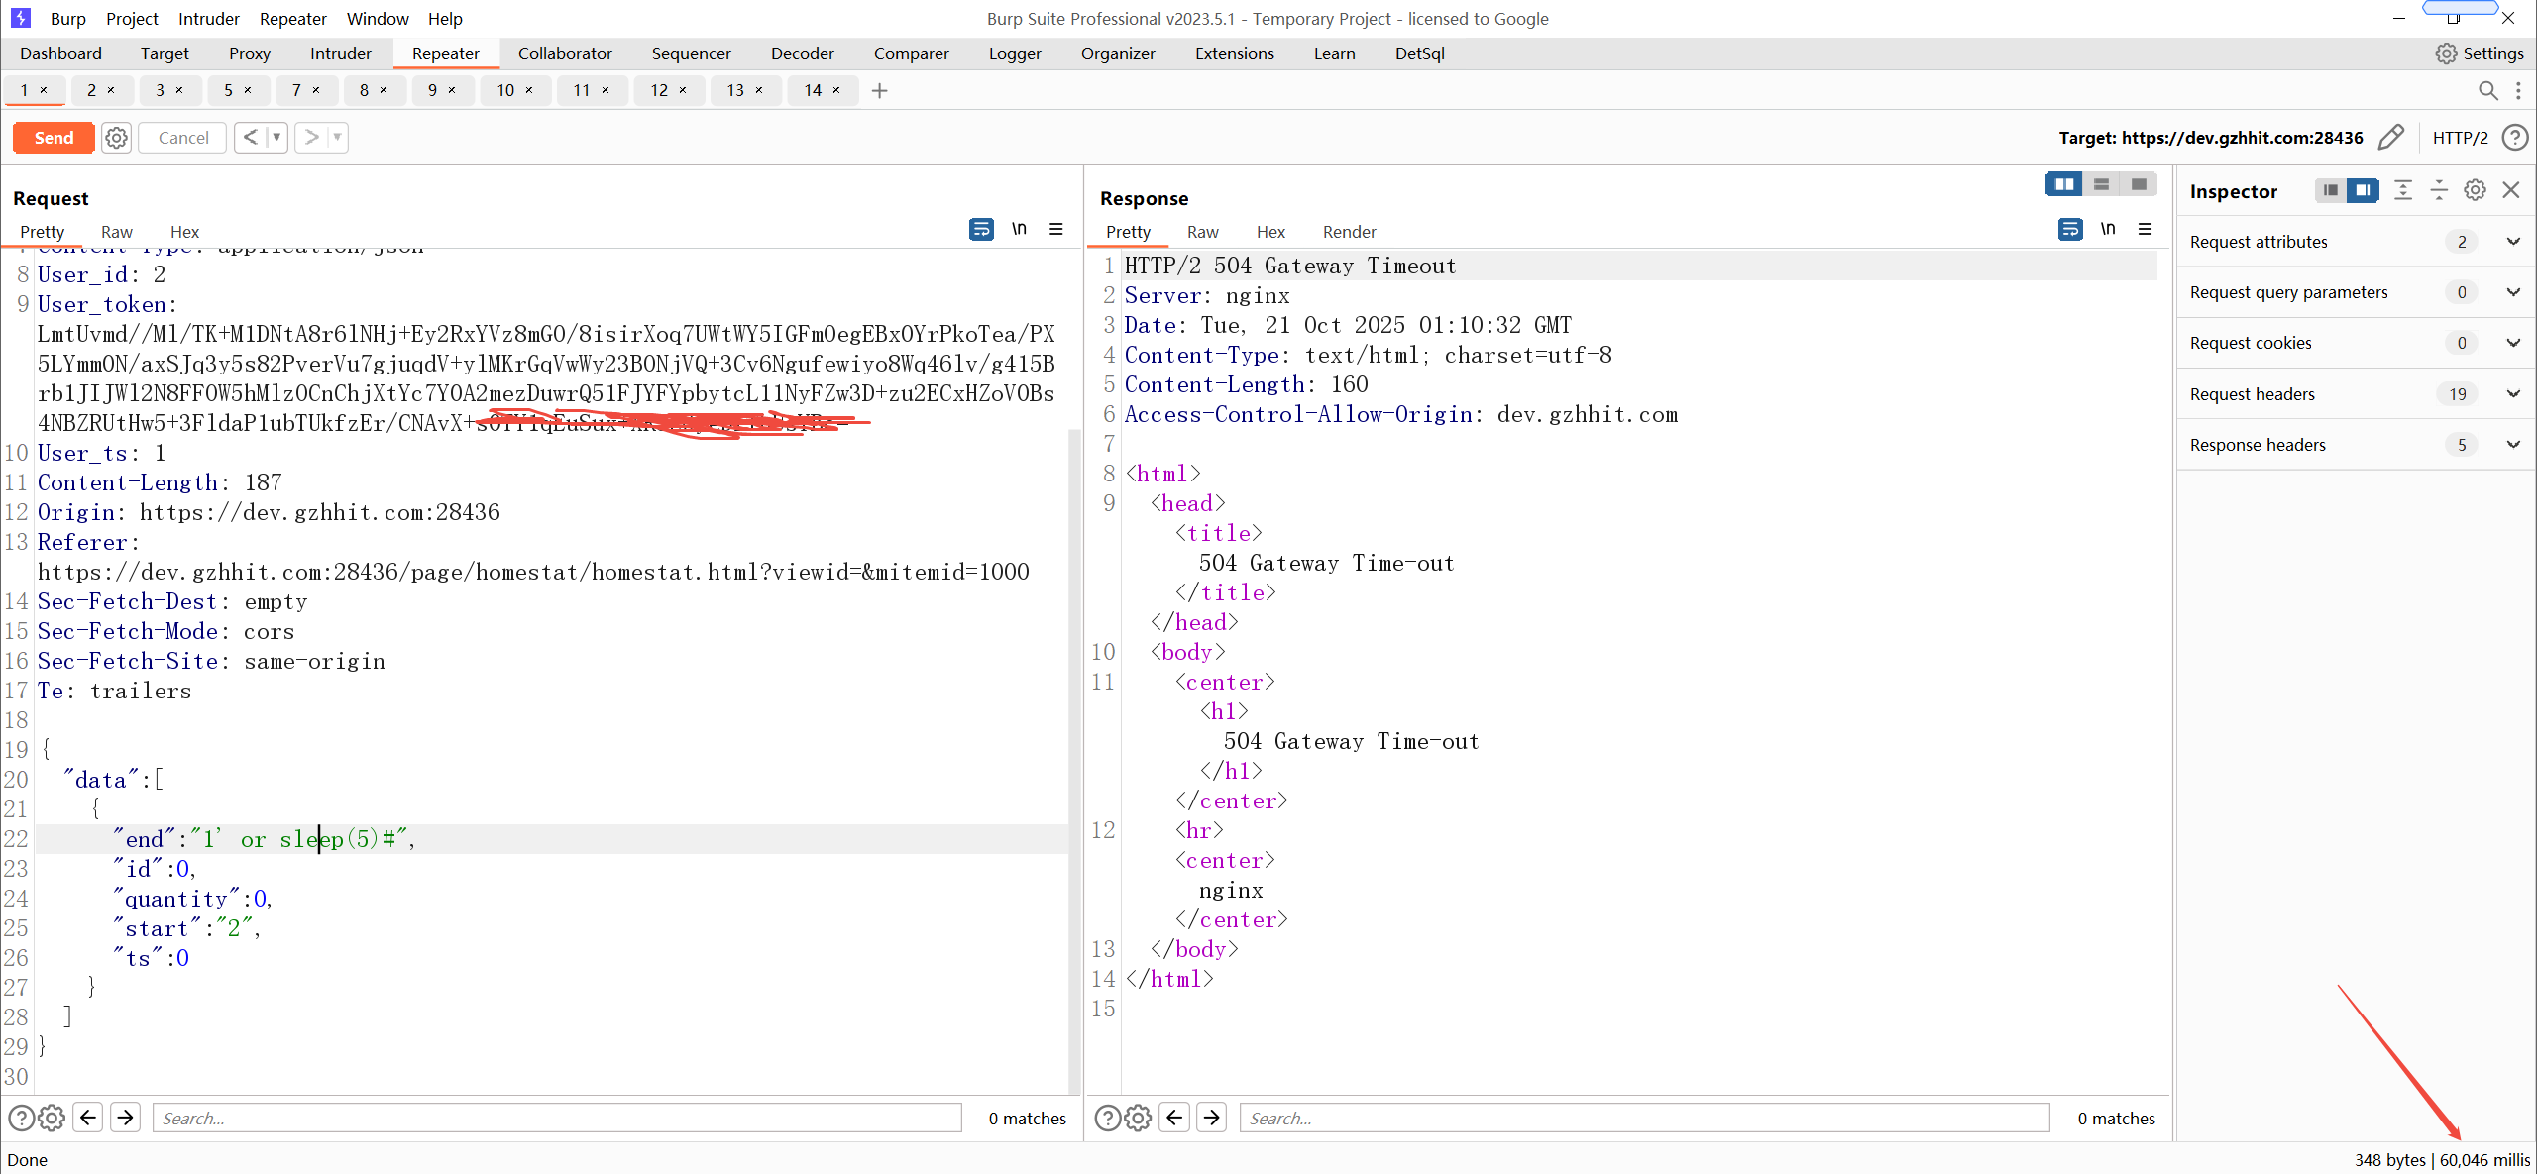Open Burp Settings

(x=2480, y=53)
